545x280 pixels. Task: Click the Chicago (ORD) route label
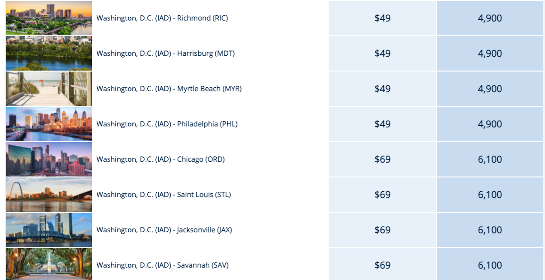pyautogui.click(x=161, y=159)
